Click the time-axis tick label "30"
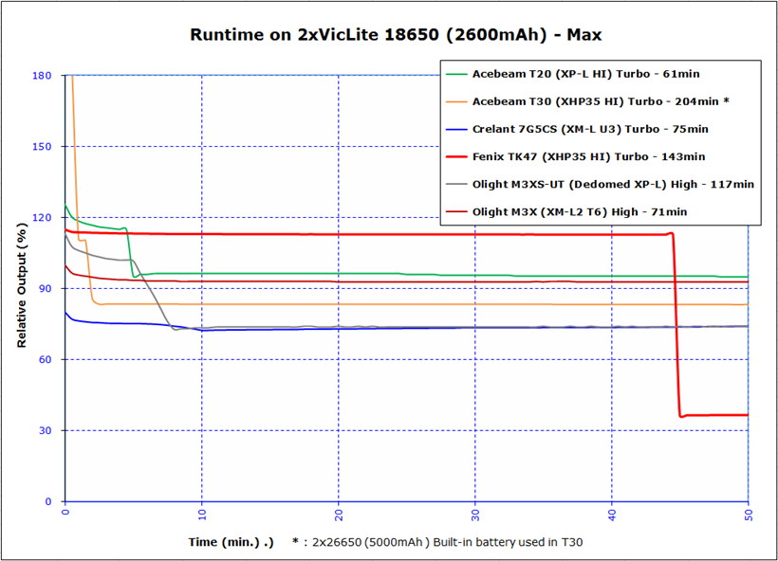Viewport: 778px width, 561px height. tap(475, 515)
